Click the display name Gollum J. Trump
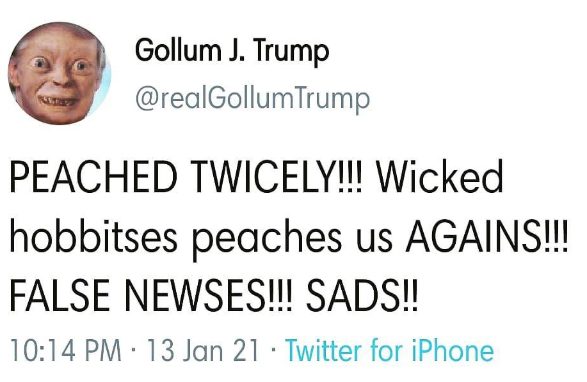The height and width of the screenshot is (382, 587). 232,52
